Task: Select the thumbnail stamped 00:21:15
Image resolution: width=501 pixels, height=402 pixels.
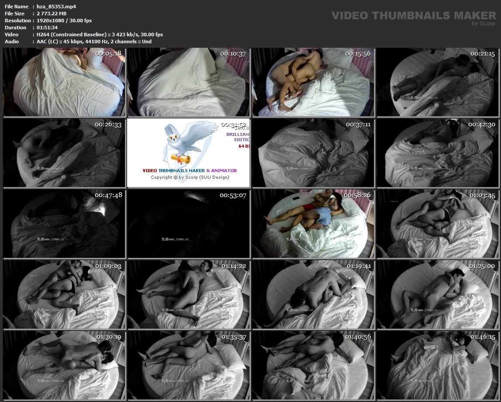Action: pyautogui.click(x=438, y=82)
